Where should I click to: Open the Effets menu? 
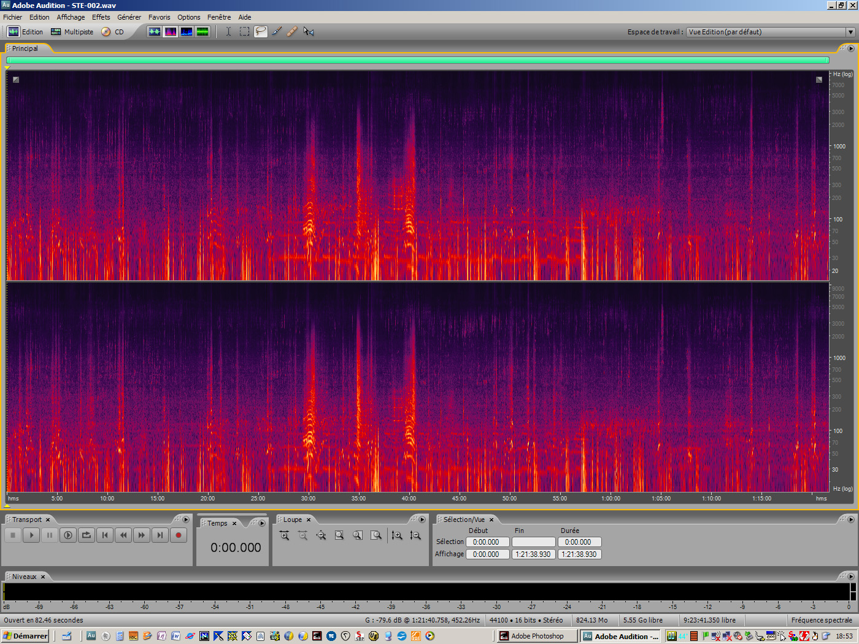click(101, 17)
